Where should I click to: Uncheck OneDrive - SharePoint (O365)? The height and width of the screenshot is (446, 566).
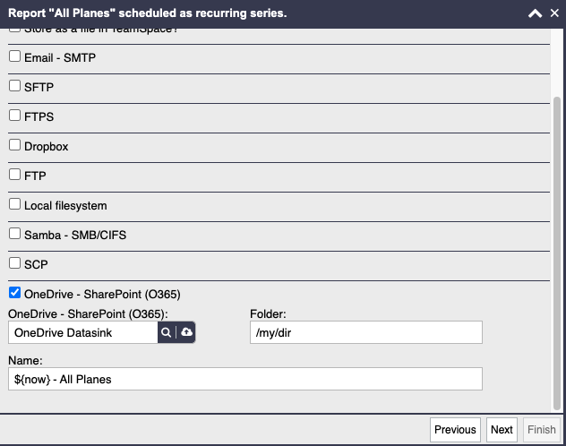tap(15, 293)
